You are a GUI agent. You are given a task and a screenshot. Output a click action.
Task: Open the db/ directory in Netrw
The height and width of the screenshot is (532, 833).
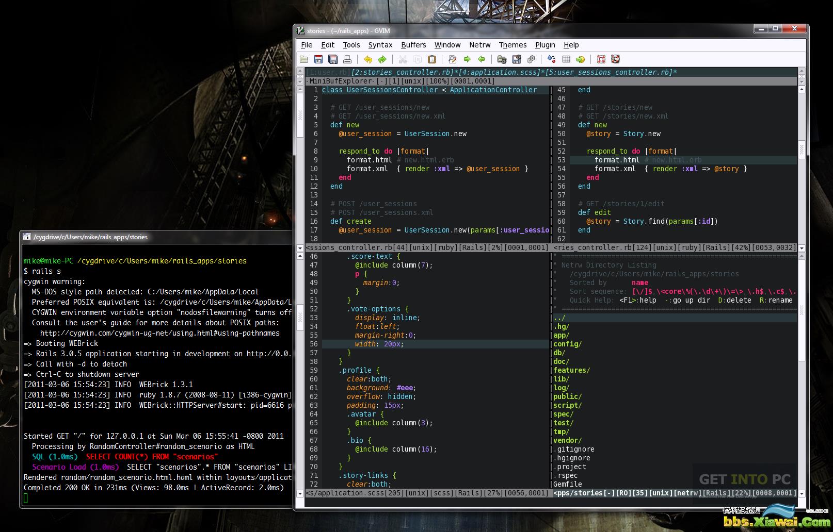559,353
